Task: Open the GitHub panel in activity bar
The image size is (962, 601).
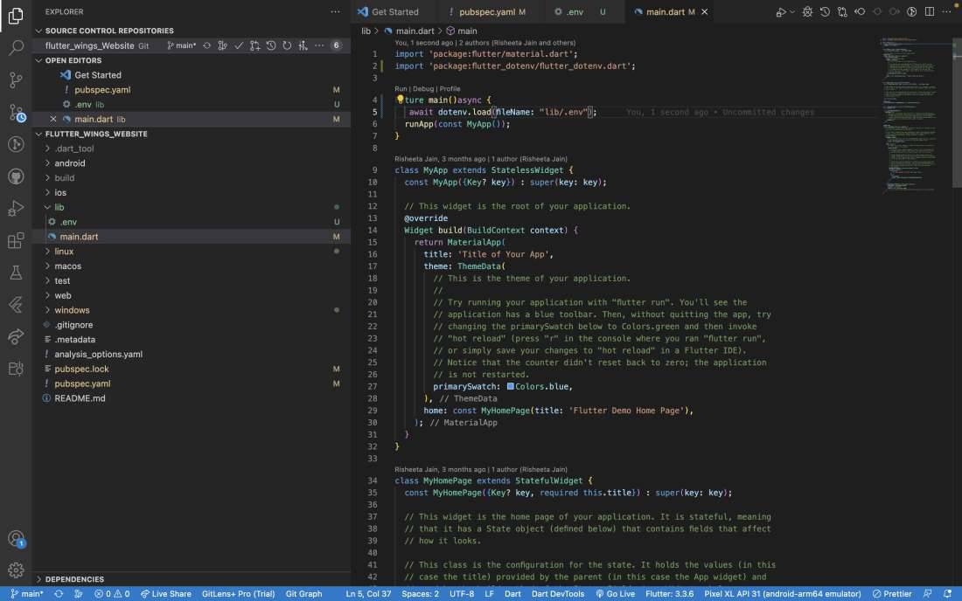Action: coord(16,176)
